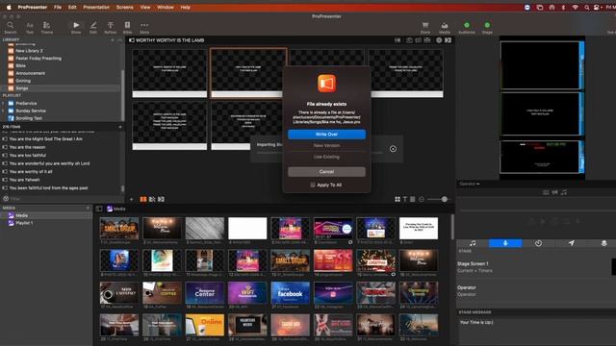Select the Announcement library

30,73
